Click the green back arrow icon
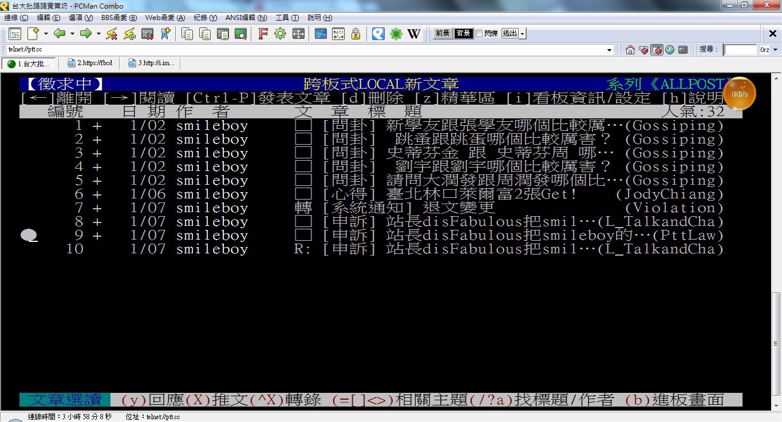Viewport: 782px width, 422px height. click(x=60, y=34)
